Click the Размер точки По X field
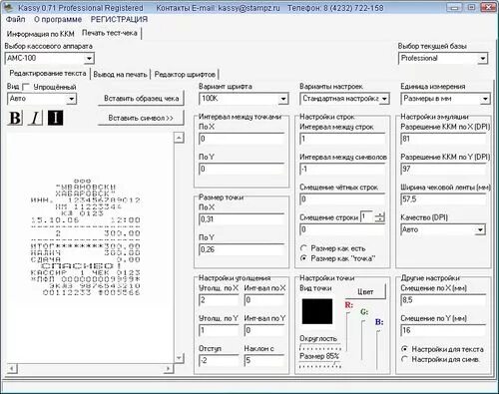 pos(242,219)
